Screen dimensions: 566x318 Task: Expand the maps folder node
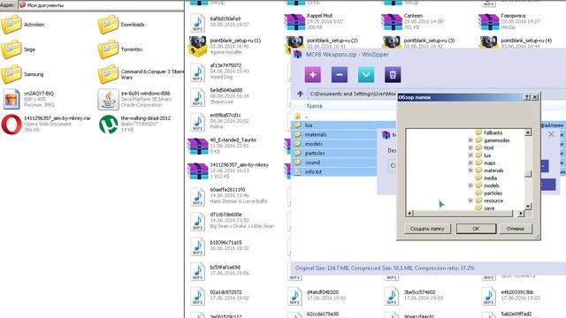click(x=470, y=163)
